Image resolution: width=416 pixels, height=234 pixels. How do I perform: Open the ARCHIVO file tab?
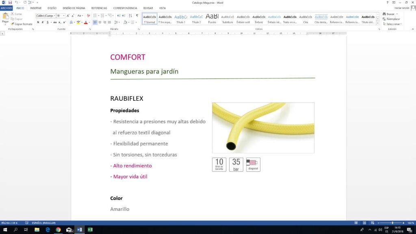pyautogui.click(x=6, y=8)
